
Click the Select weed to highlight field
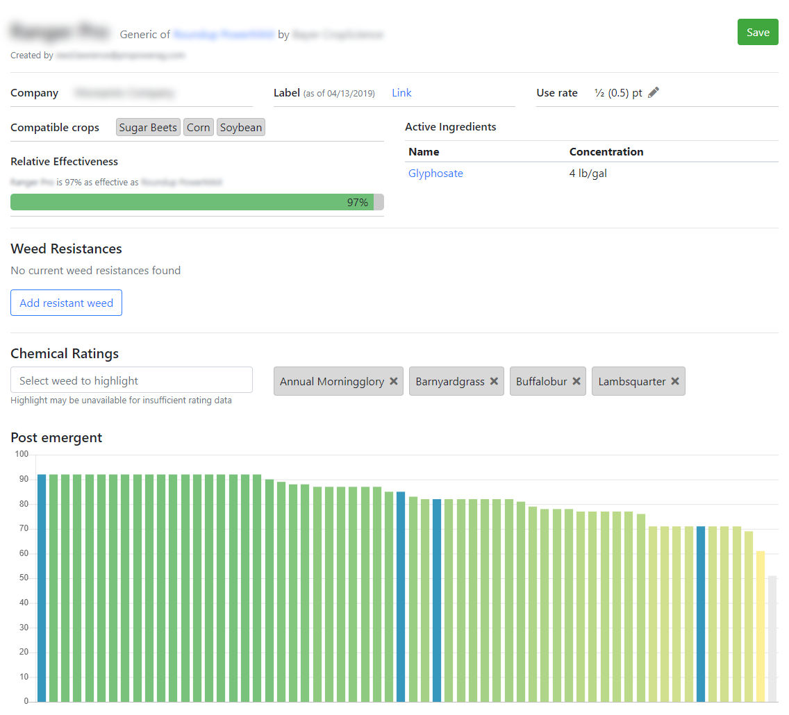[x=131, y=380]
